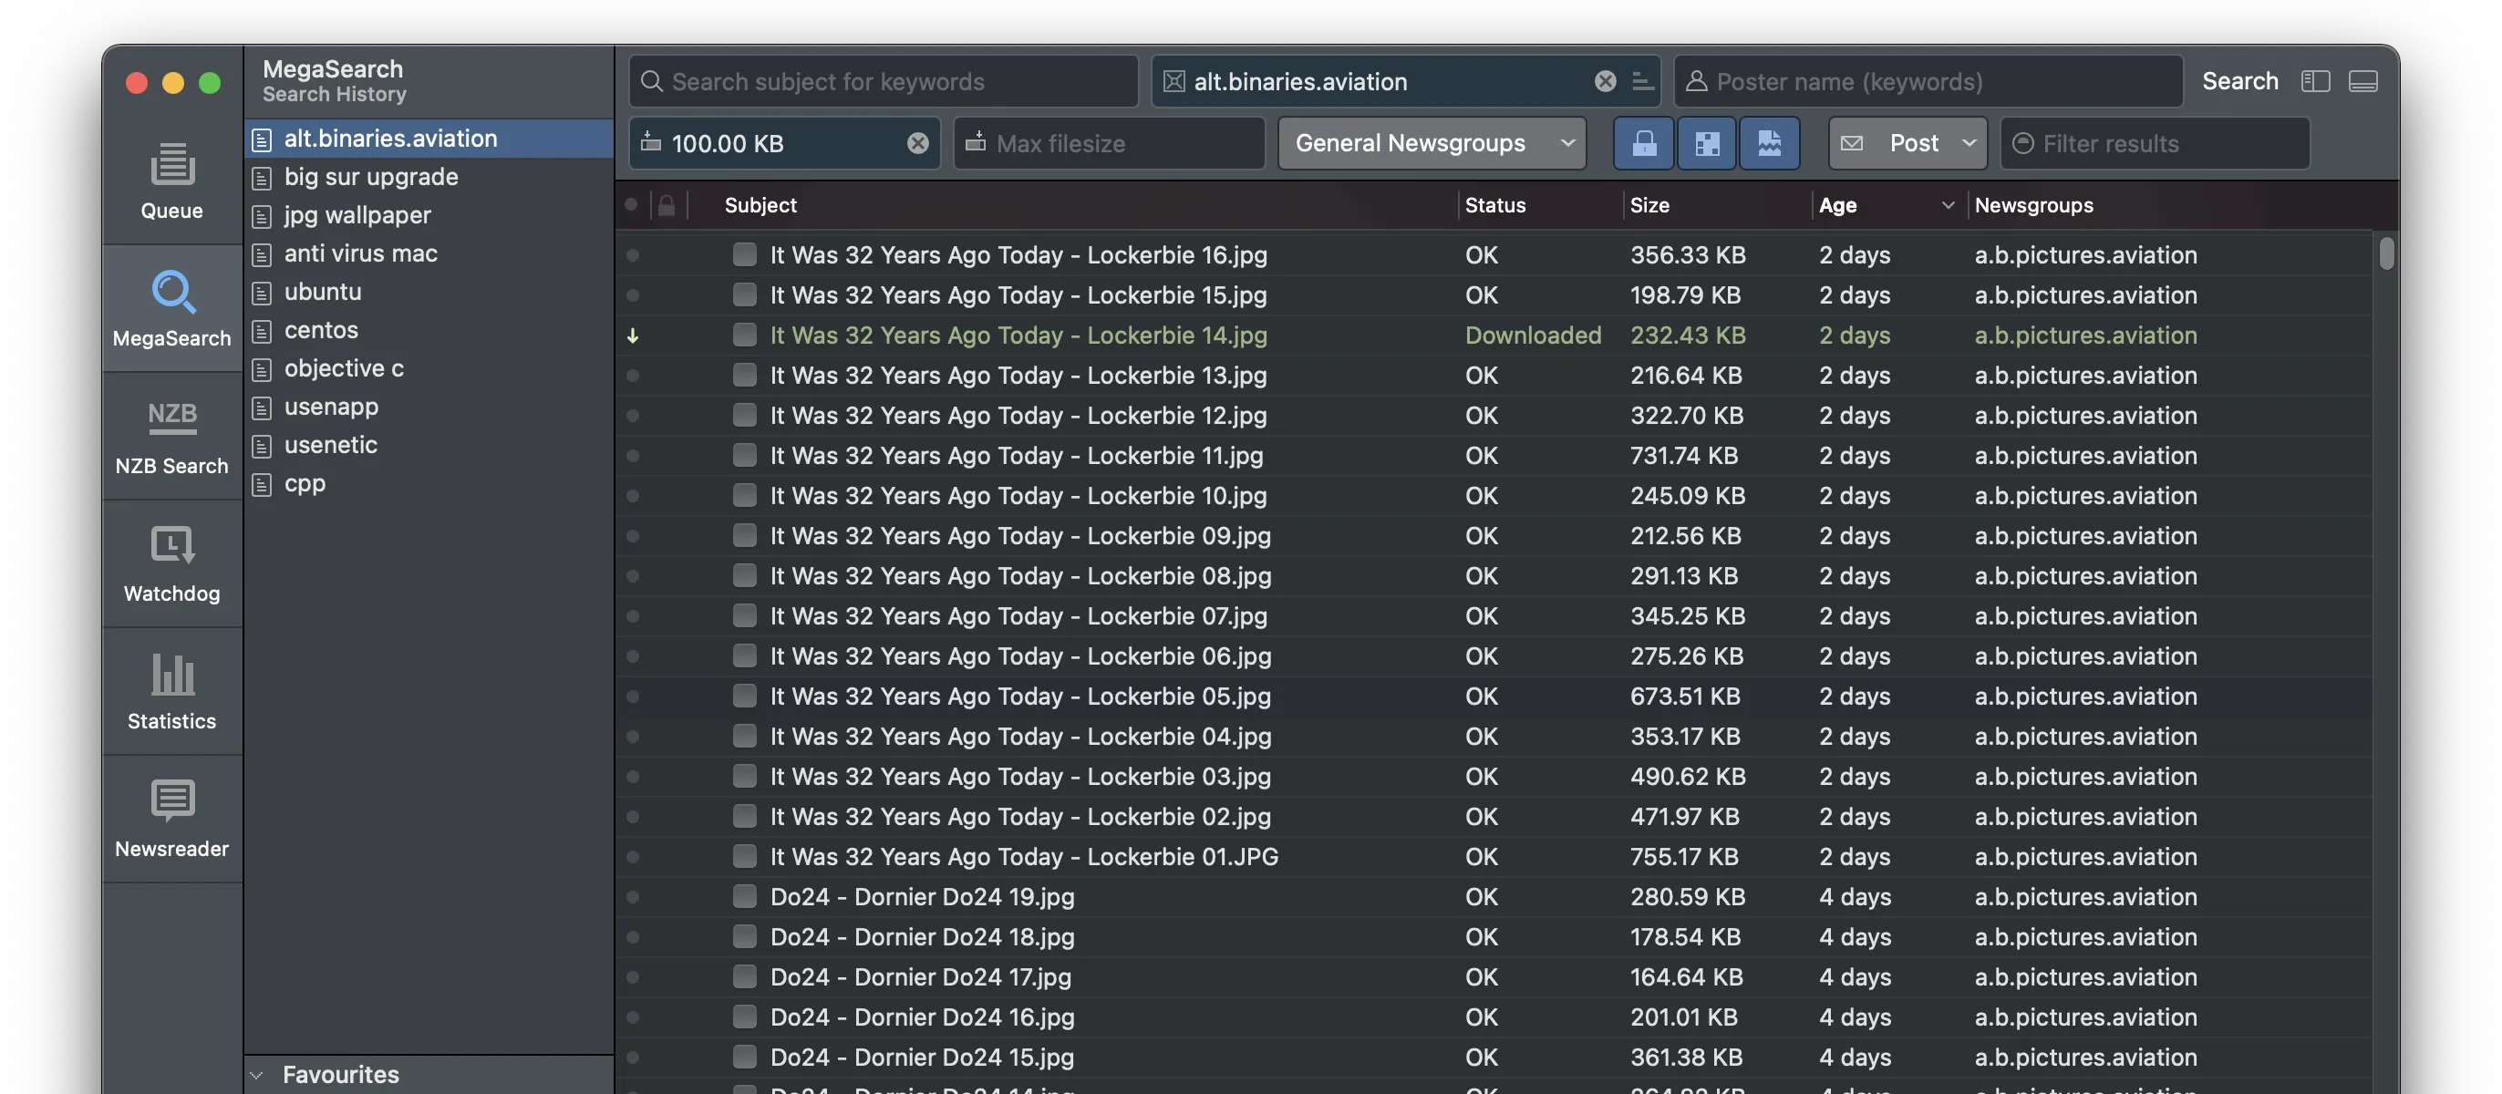Viewport: 2502px width, 1094px height.
Task: Toggle the broken file filter button
Action: 1769,144
